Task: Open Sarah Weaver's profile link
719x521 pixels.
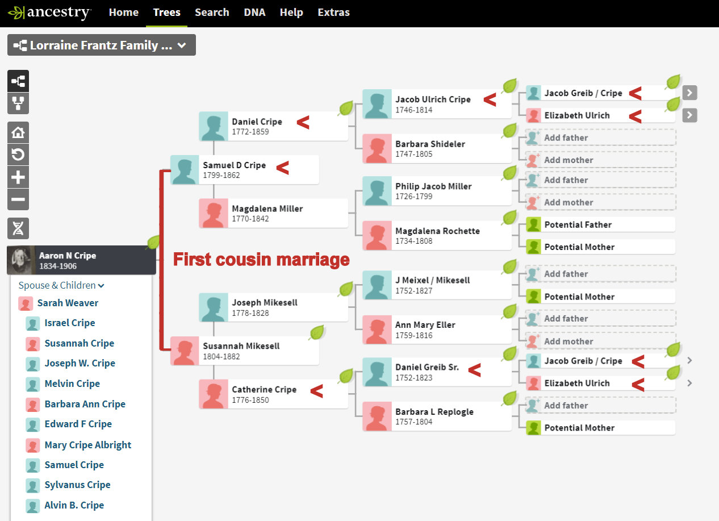Action: (68, 303)
